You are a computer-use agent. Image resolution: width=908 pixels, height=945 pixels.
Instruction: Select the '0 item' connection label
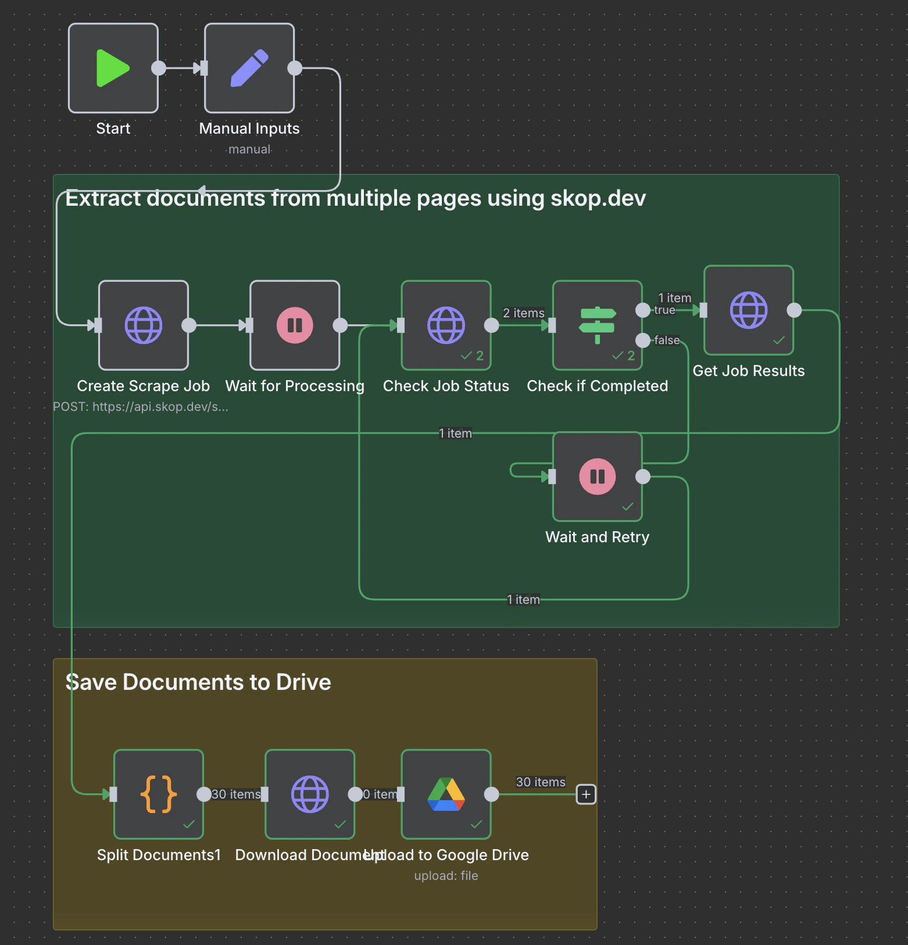point(380,794)
